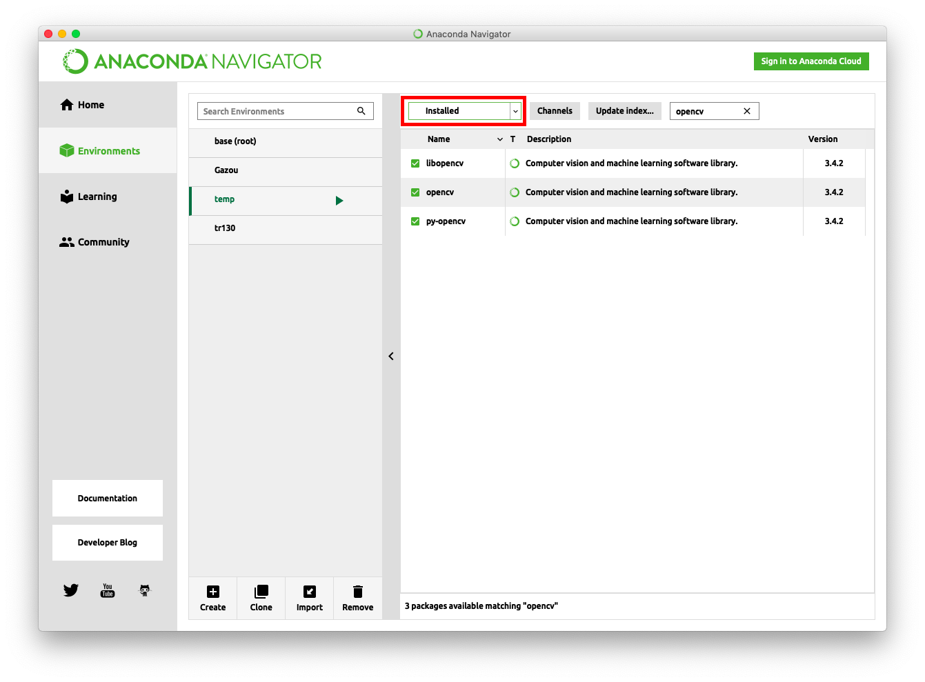Open the Installed filter dropdown

[464, 111]
